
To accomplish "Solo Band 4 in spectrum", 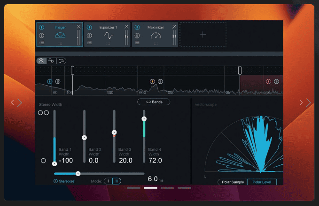I will [x=276, y=81].
